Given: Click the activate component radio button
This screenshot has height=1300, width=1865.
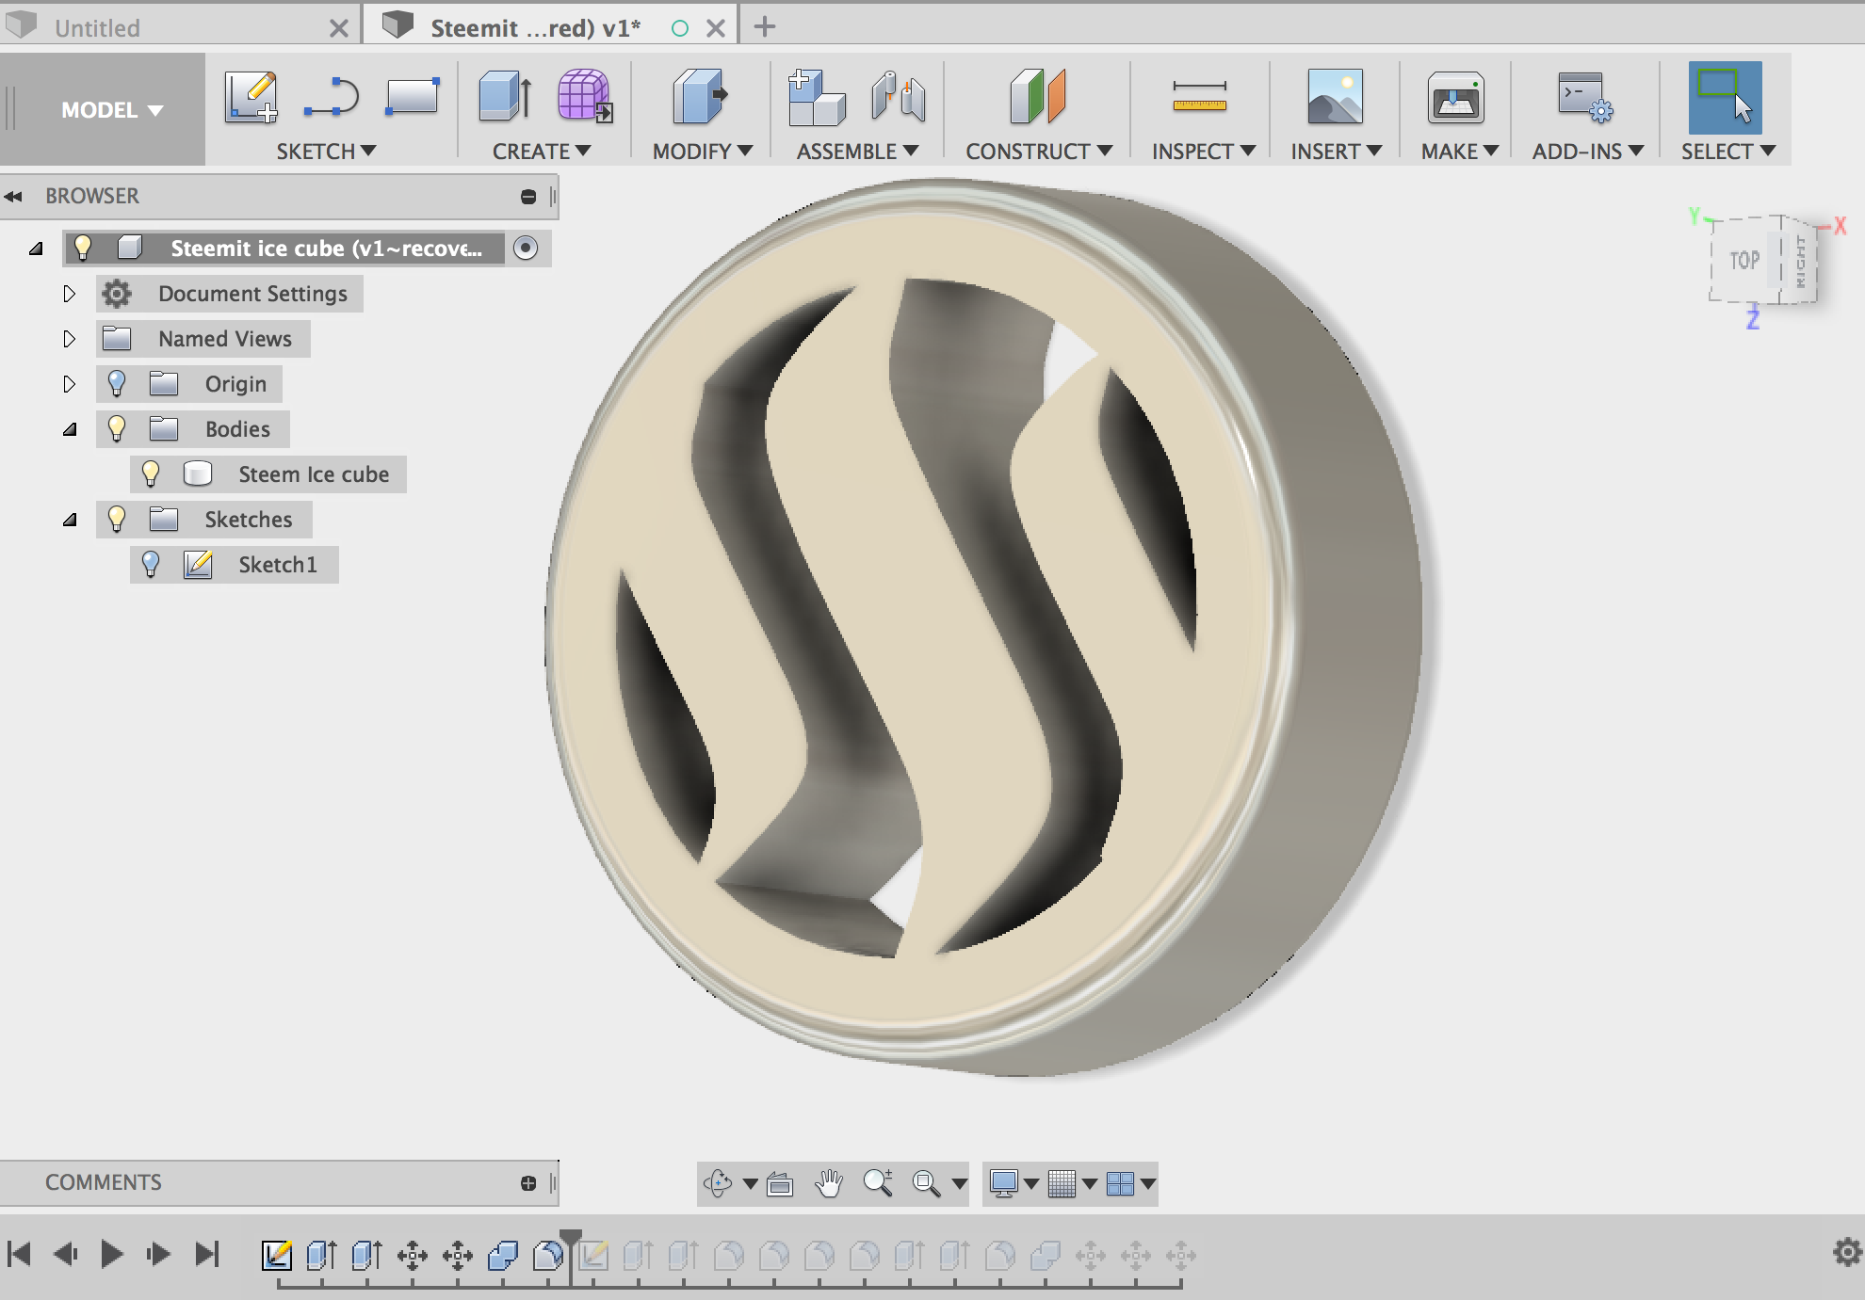Looking at the screenshot, I should click(x=526, y=248).
